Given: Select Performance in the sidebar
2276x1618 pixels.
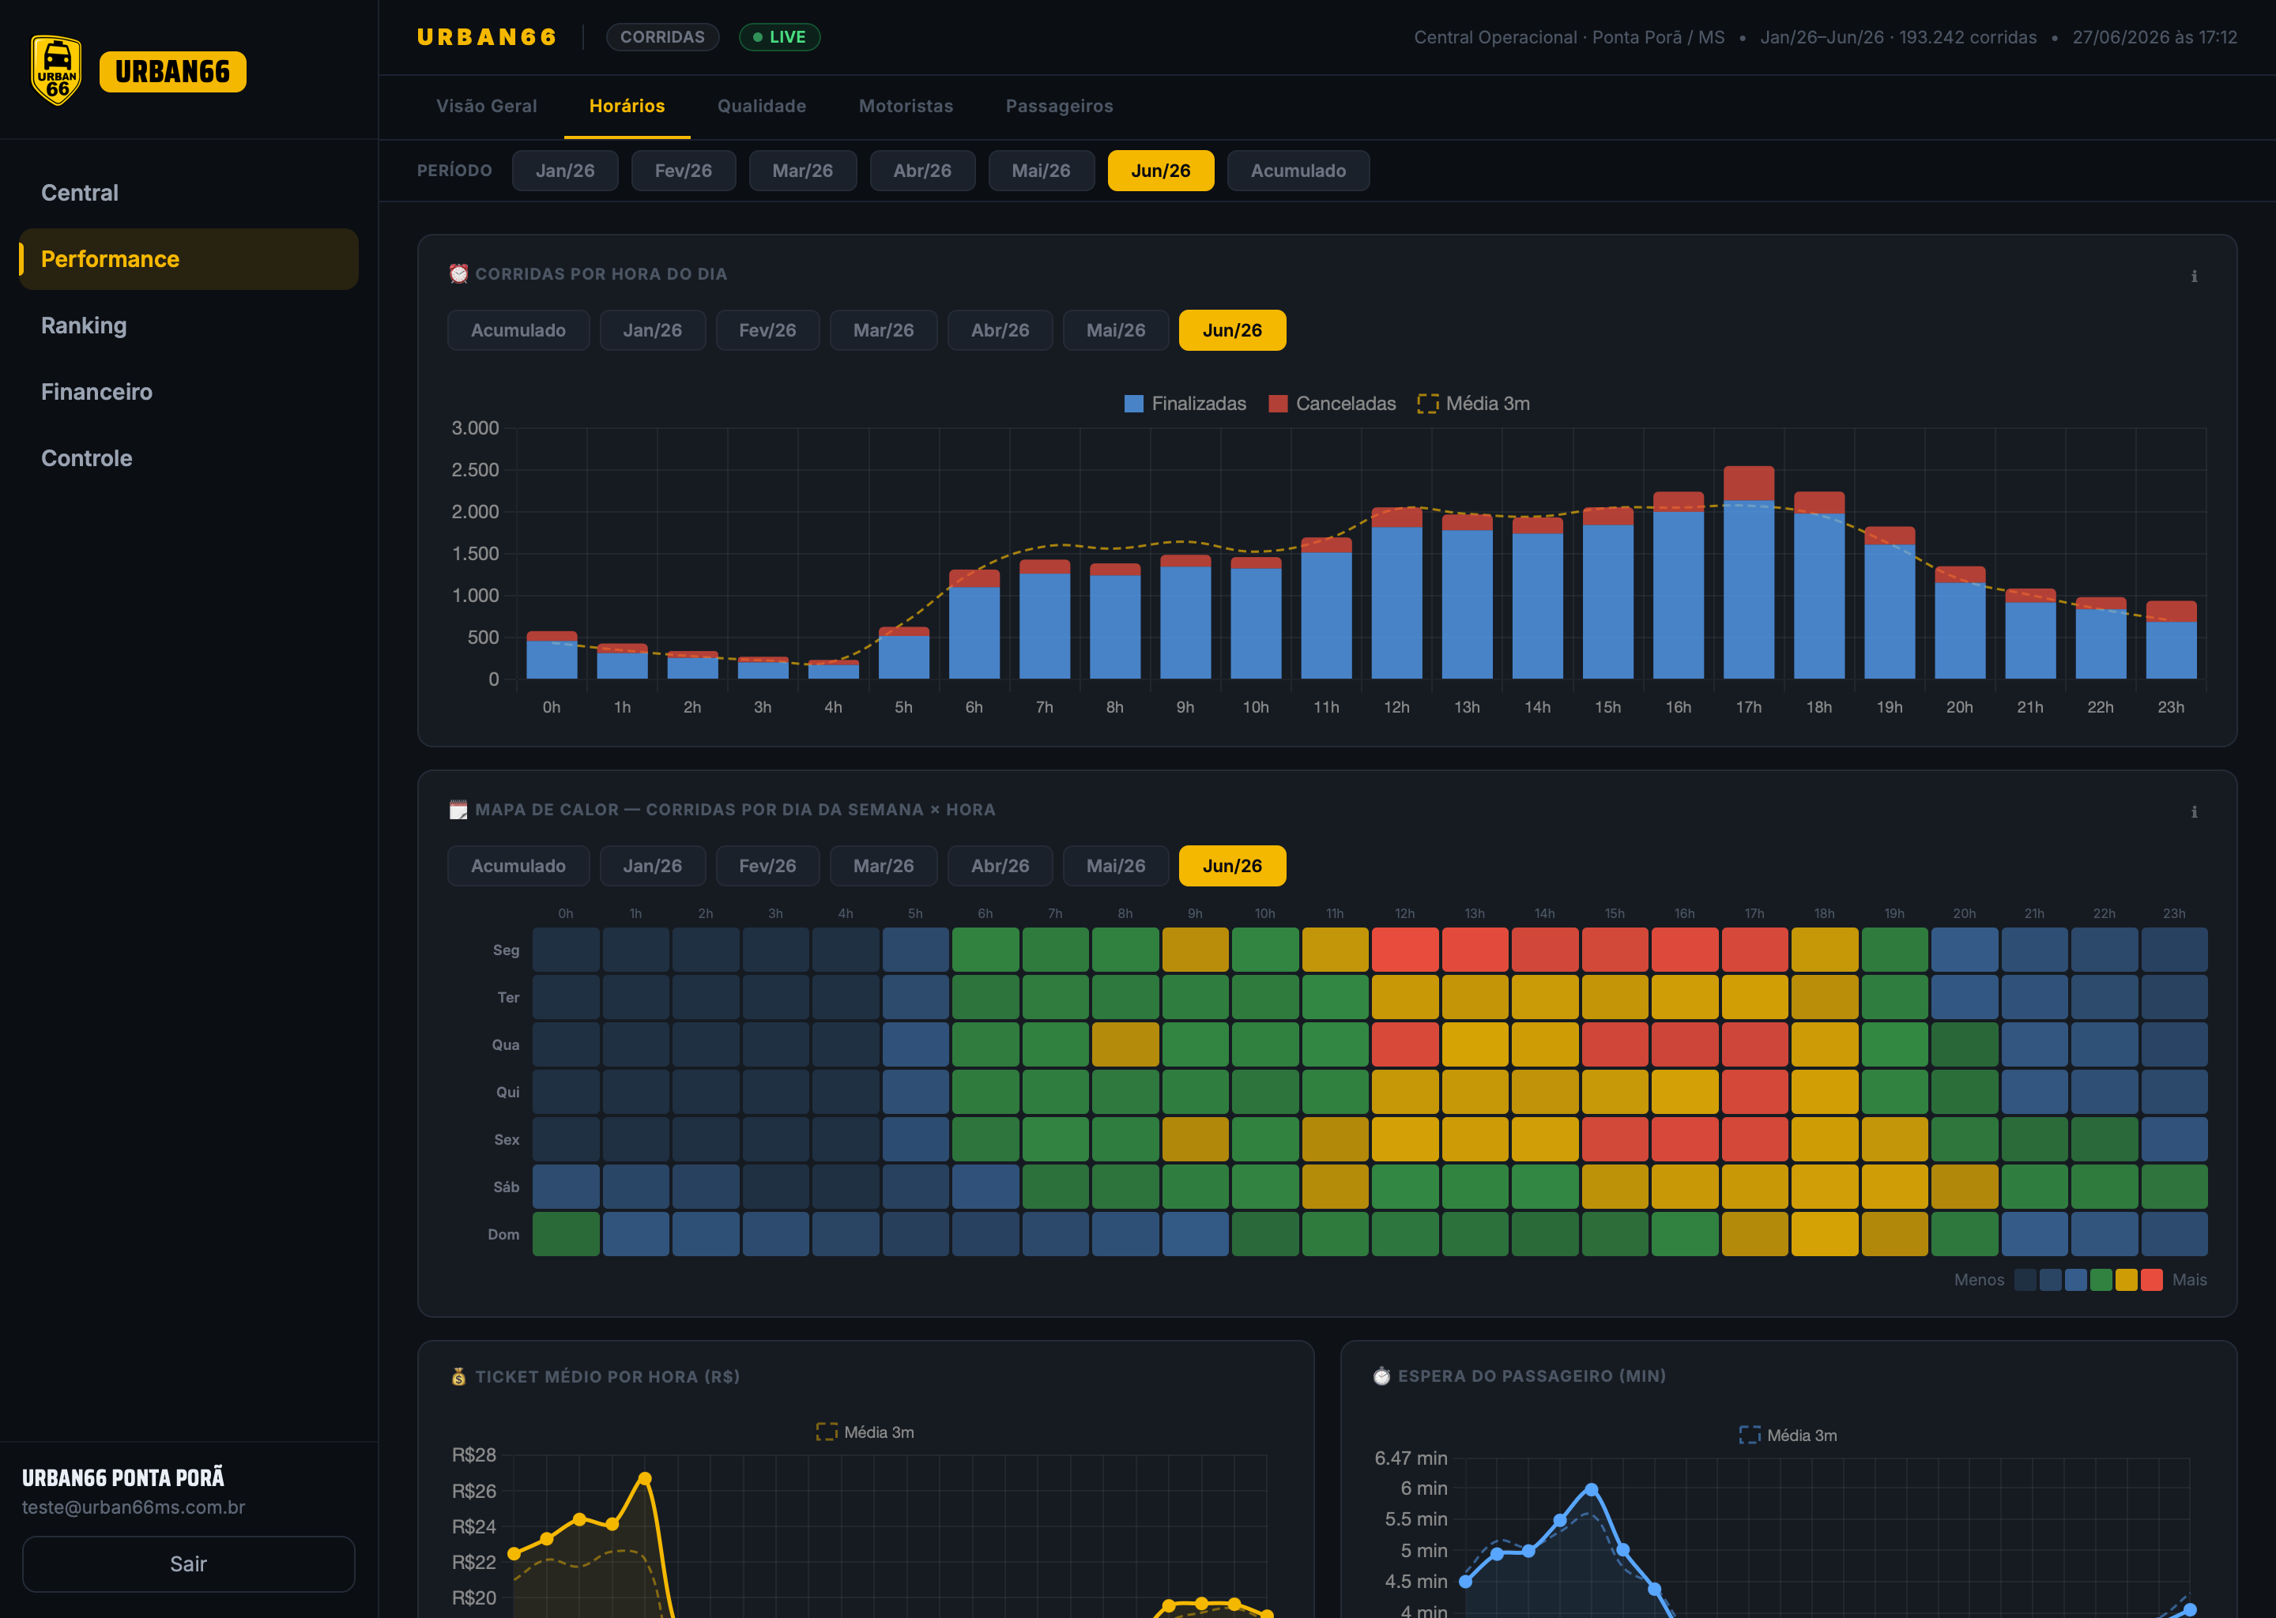Looking at the screenshot, I should point(188,259).
